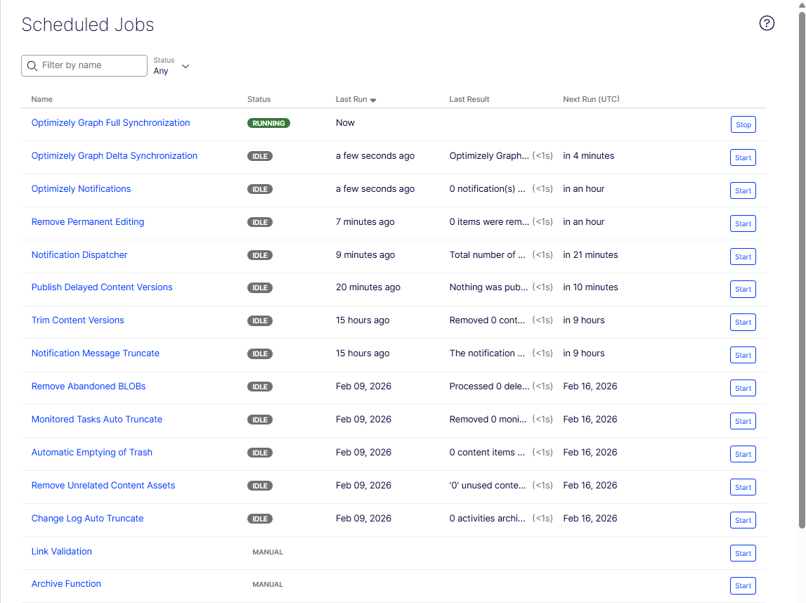Click the 'in 4 minutes' next run cell

[x=589, y=156]
